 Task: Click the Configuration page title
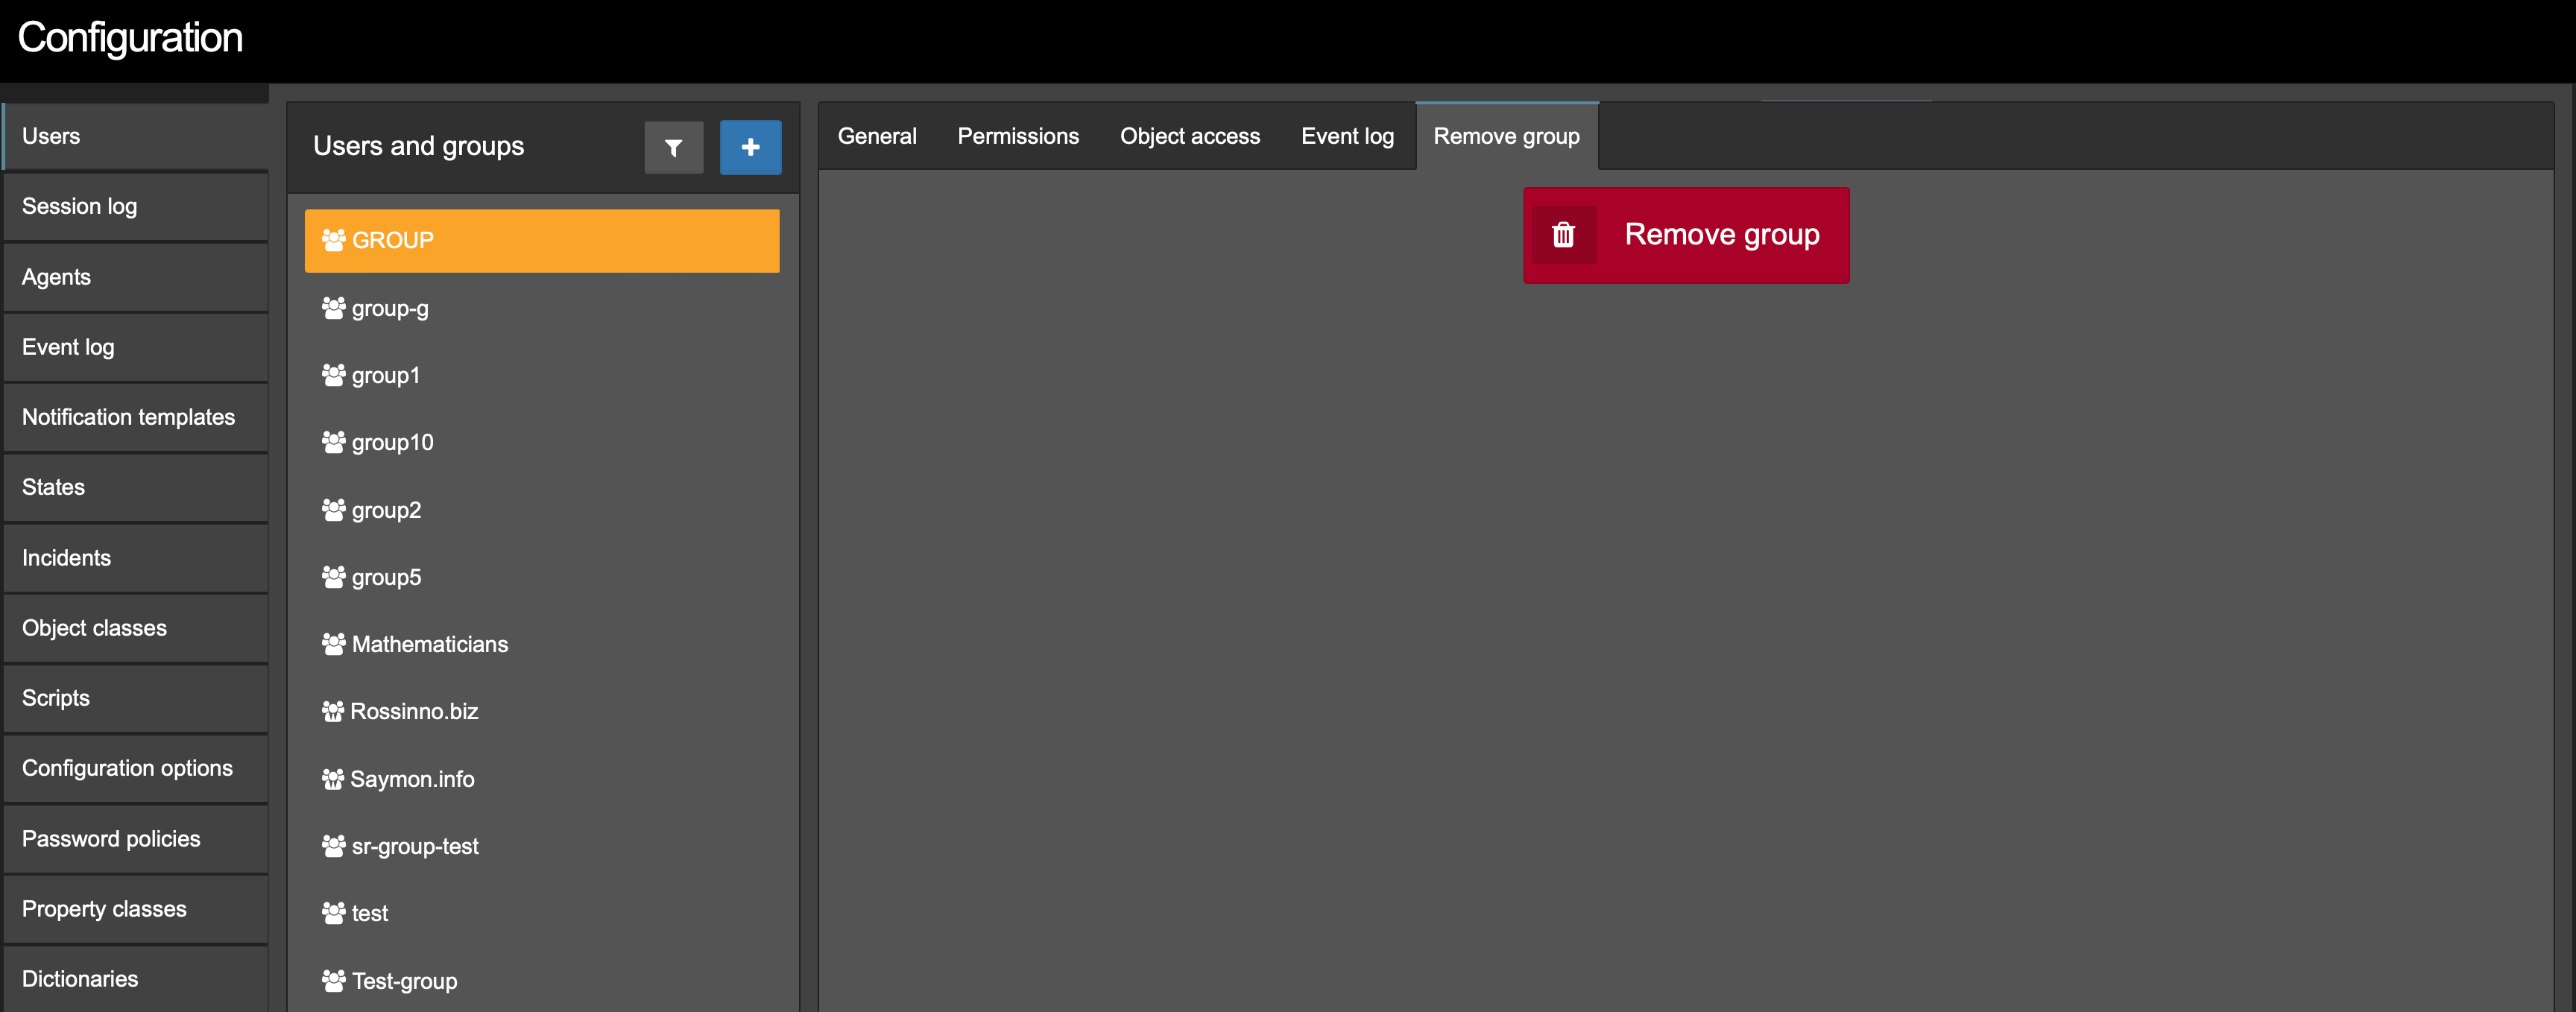pos(130,38)
